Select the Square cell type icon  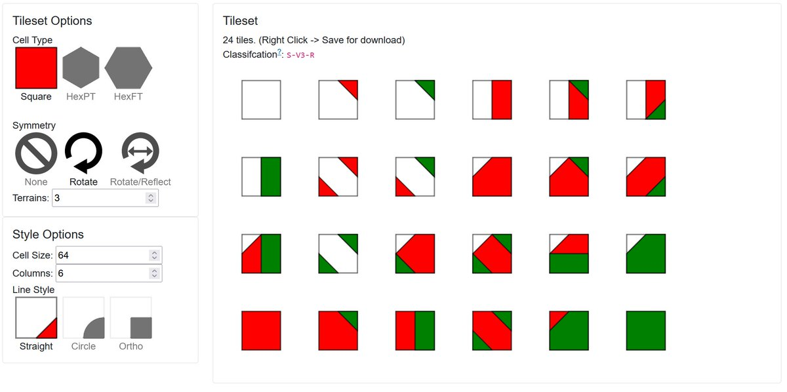click(x=36, y=68)
